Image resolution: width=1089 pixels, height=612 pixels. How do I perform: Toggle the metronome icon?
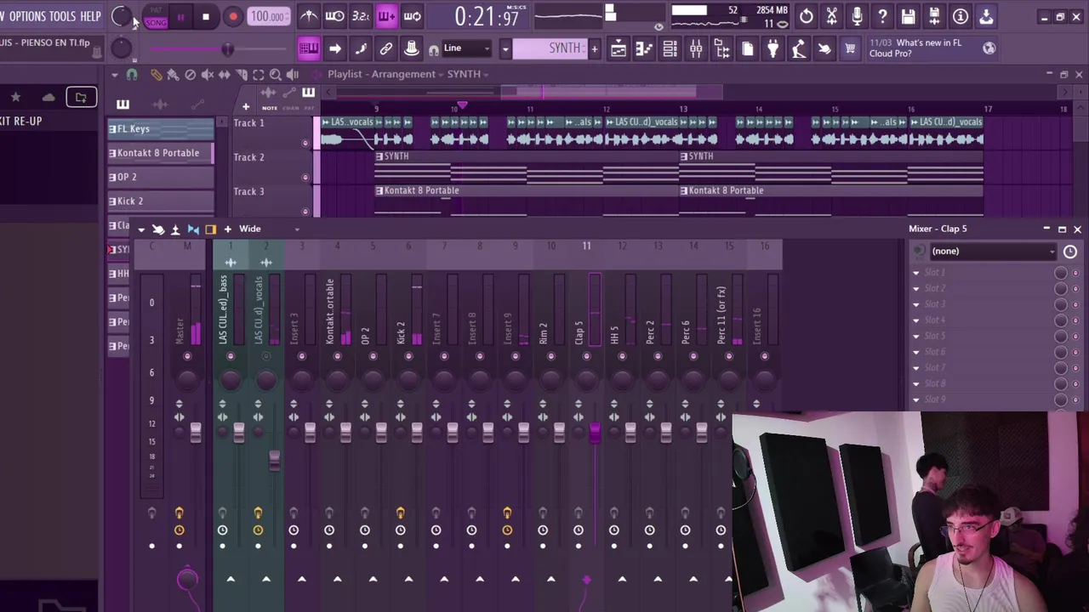[309, 16]
